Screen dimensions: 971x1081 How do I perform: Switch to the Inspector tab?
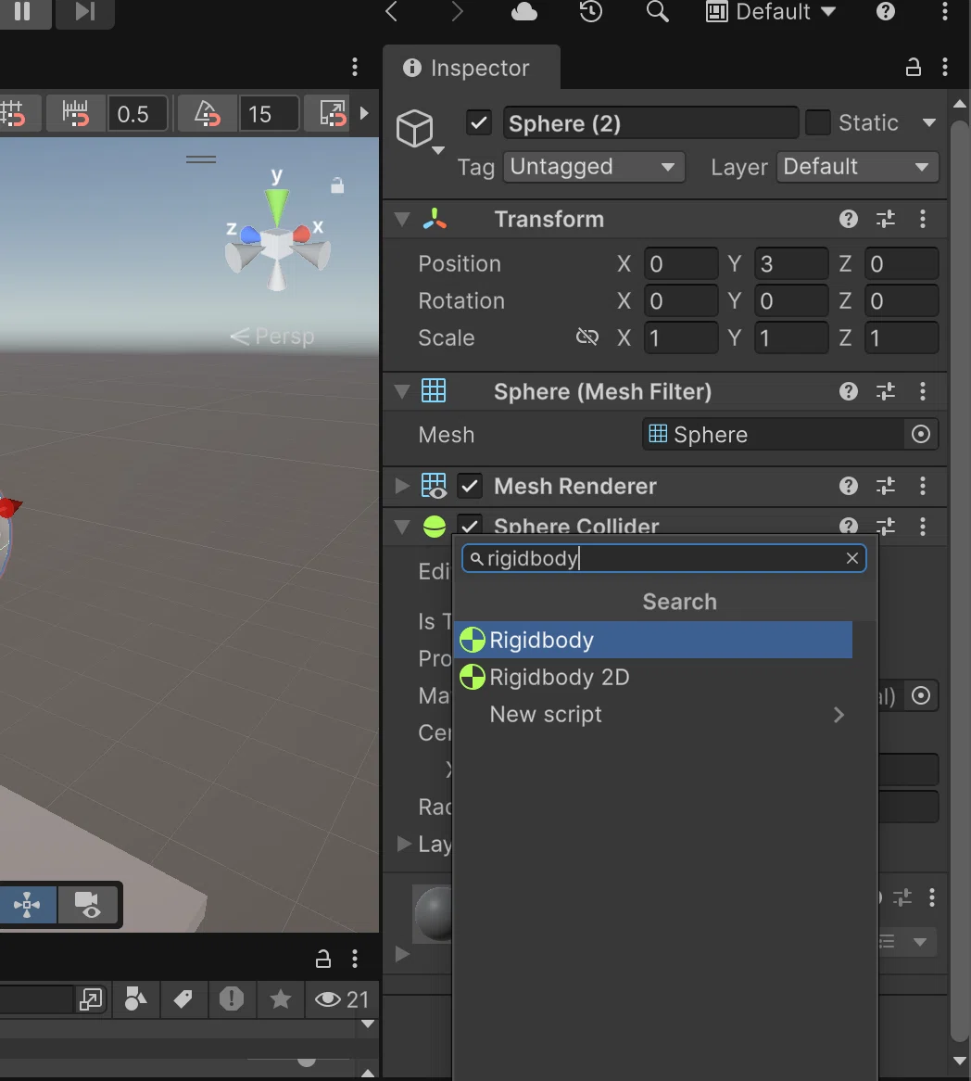(x=472, y=68)
